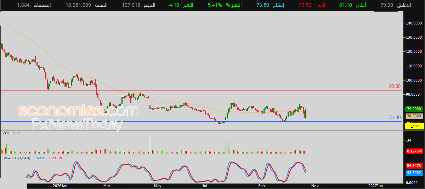Viewport: 425px width, 189px height.
Task: Select the volume figure 127,618
Action: 131,5
